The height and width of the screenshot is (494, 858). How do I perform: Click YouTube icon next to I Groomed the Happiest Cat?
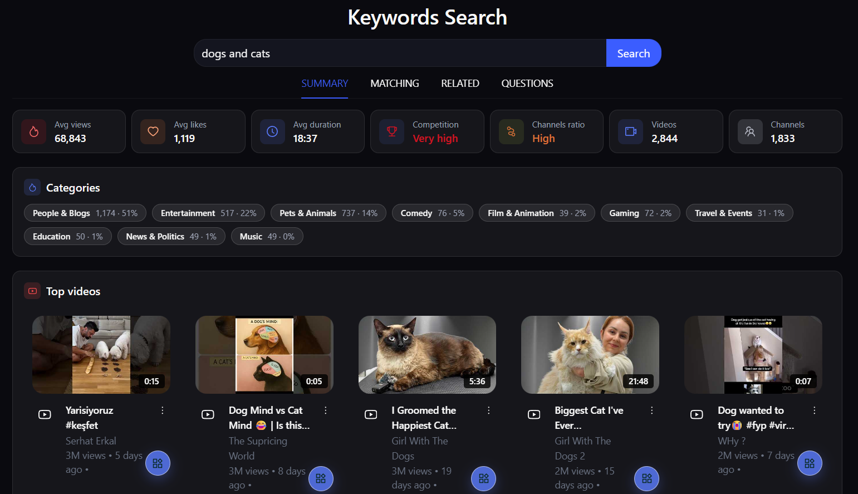(371, 414)
